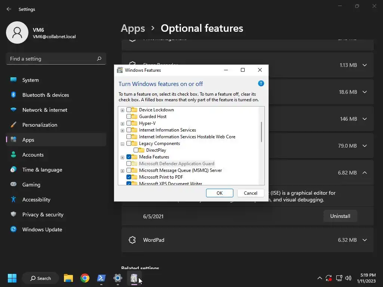
Task: Click the Uninstall button
Action: pyautogui.click(x=340, y=216)
